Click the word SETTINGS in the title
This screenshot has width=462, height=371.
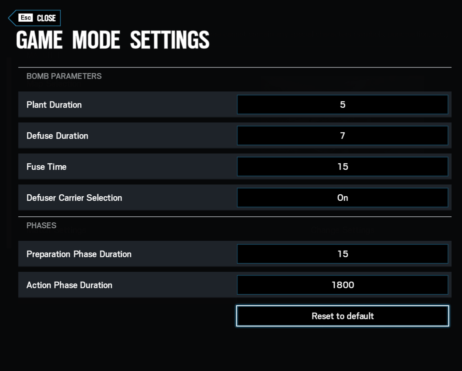(169, 40)
